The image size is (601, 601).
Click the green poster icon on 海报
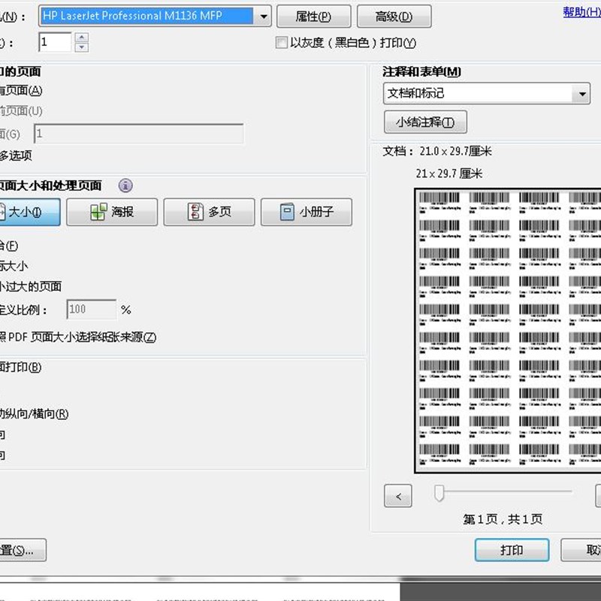coord(98,212)
